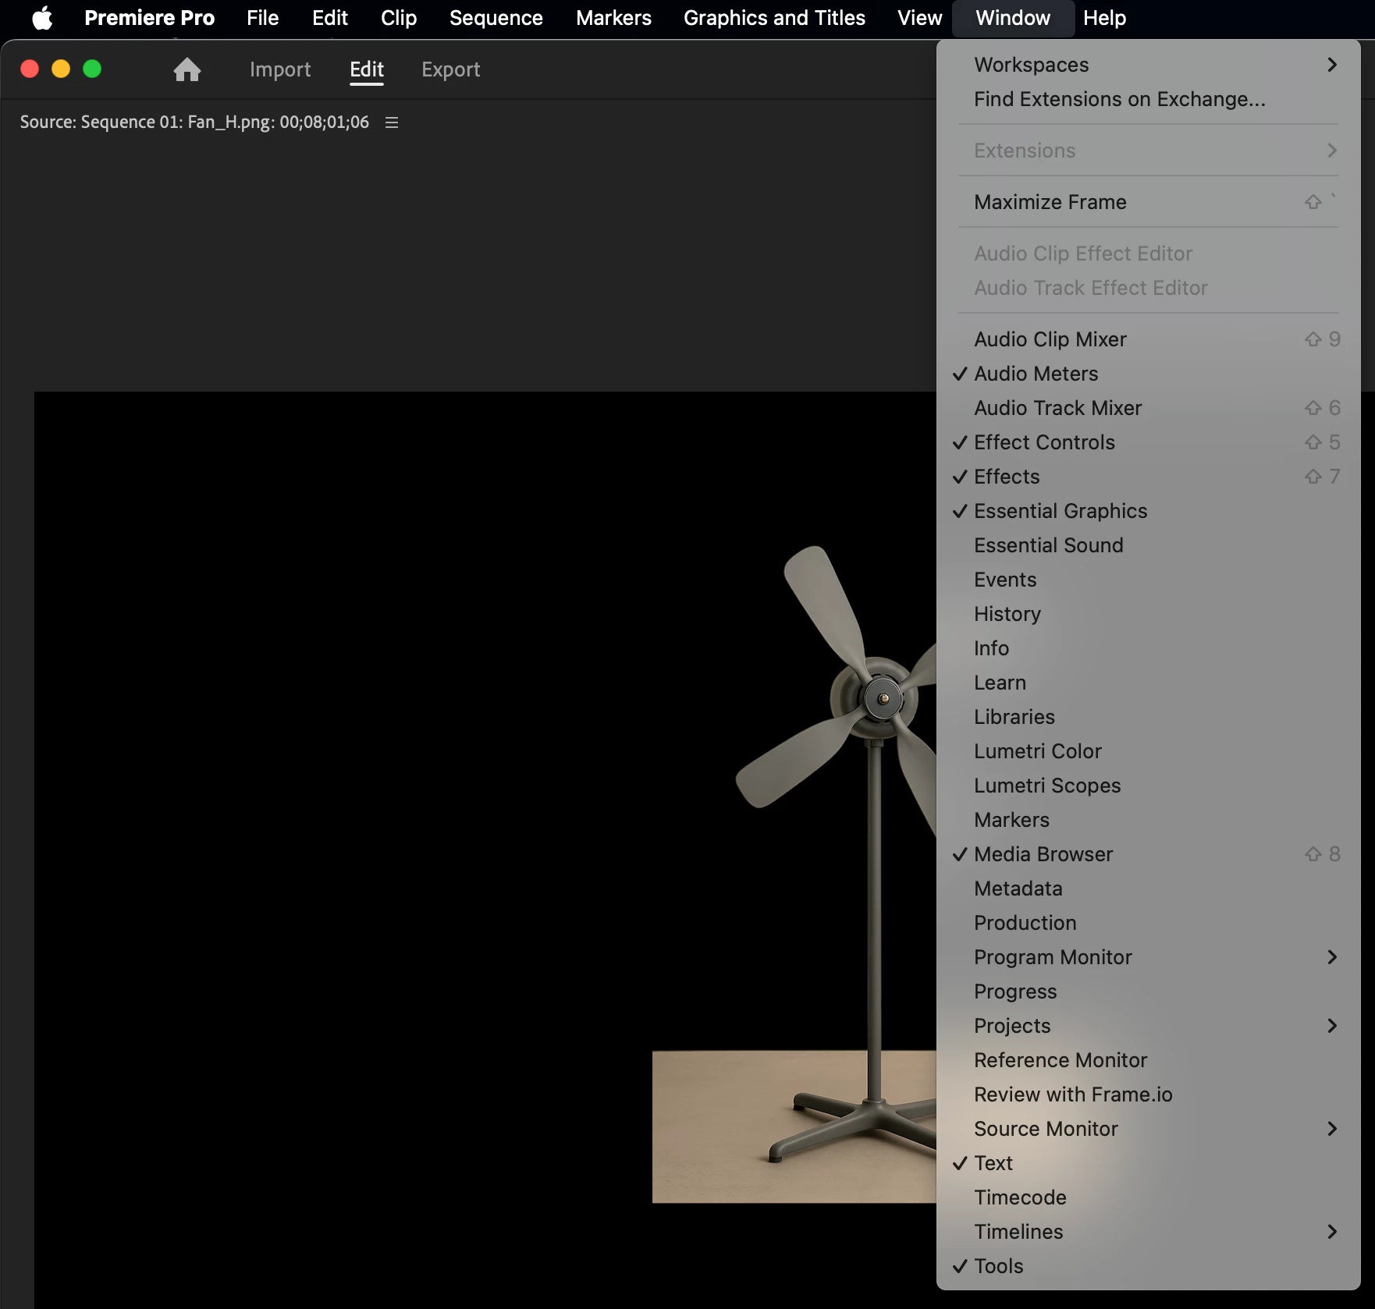The height and width of the screenshot is (1309, 1375).
Task: Open the Sequence menu
Action: [x=496, y=18]
